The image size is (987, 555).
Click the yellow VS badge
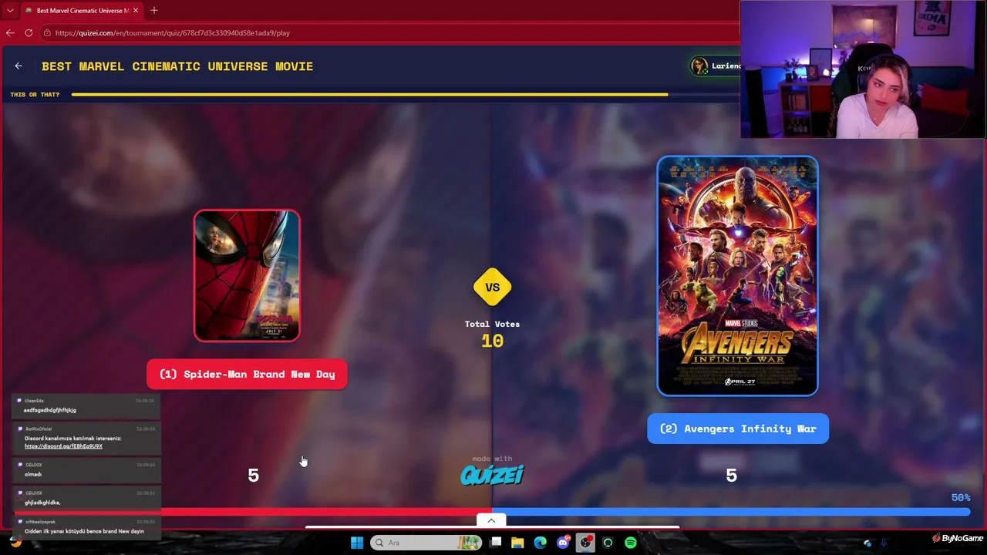pyautogui.click(x=492, y=288)
